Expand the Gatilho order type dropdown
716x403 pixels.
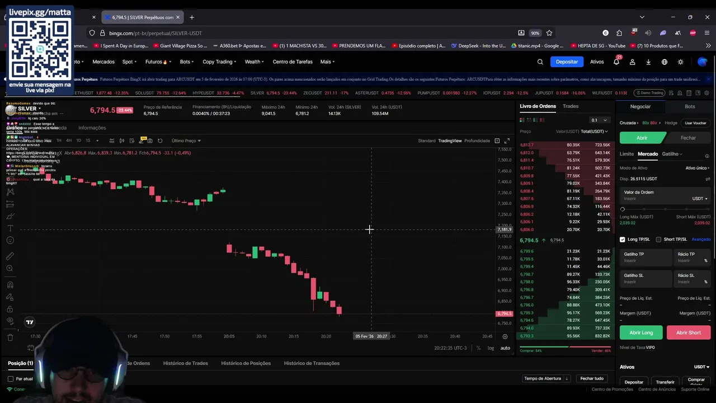tap(672, 154)
